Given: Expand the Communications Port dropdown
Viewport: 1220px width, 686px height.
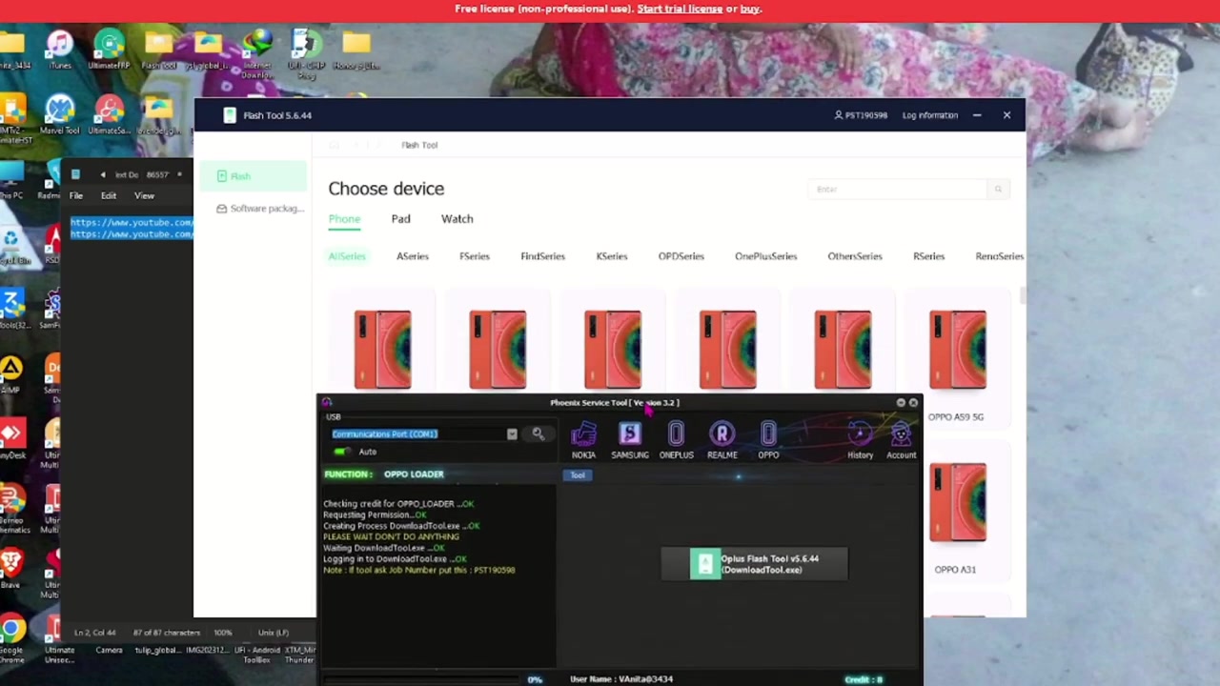Looking at the screenshot, I should (512, 434).
